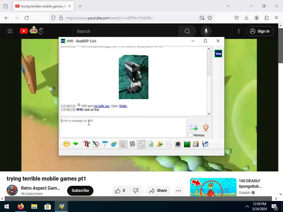Focus the Write a message to VM5 field

click(x=123, y=128)
